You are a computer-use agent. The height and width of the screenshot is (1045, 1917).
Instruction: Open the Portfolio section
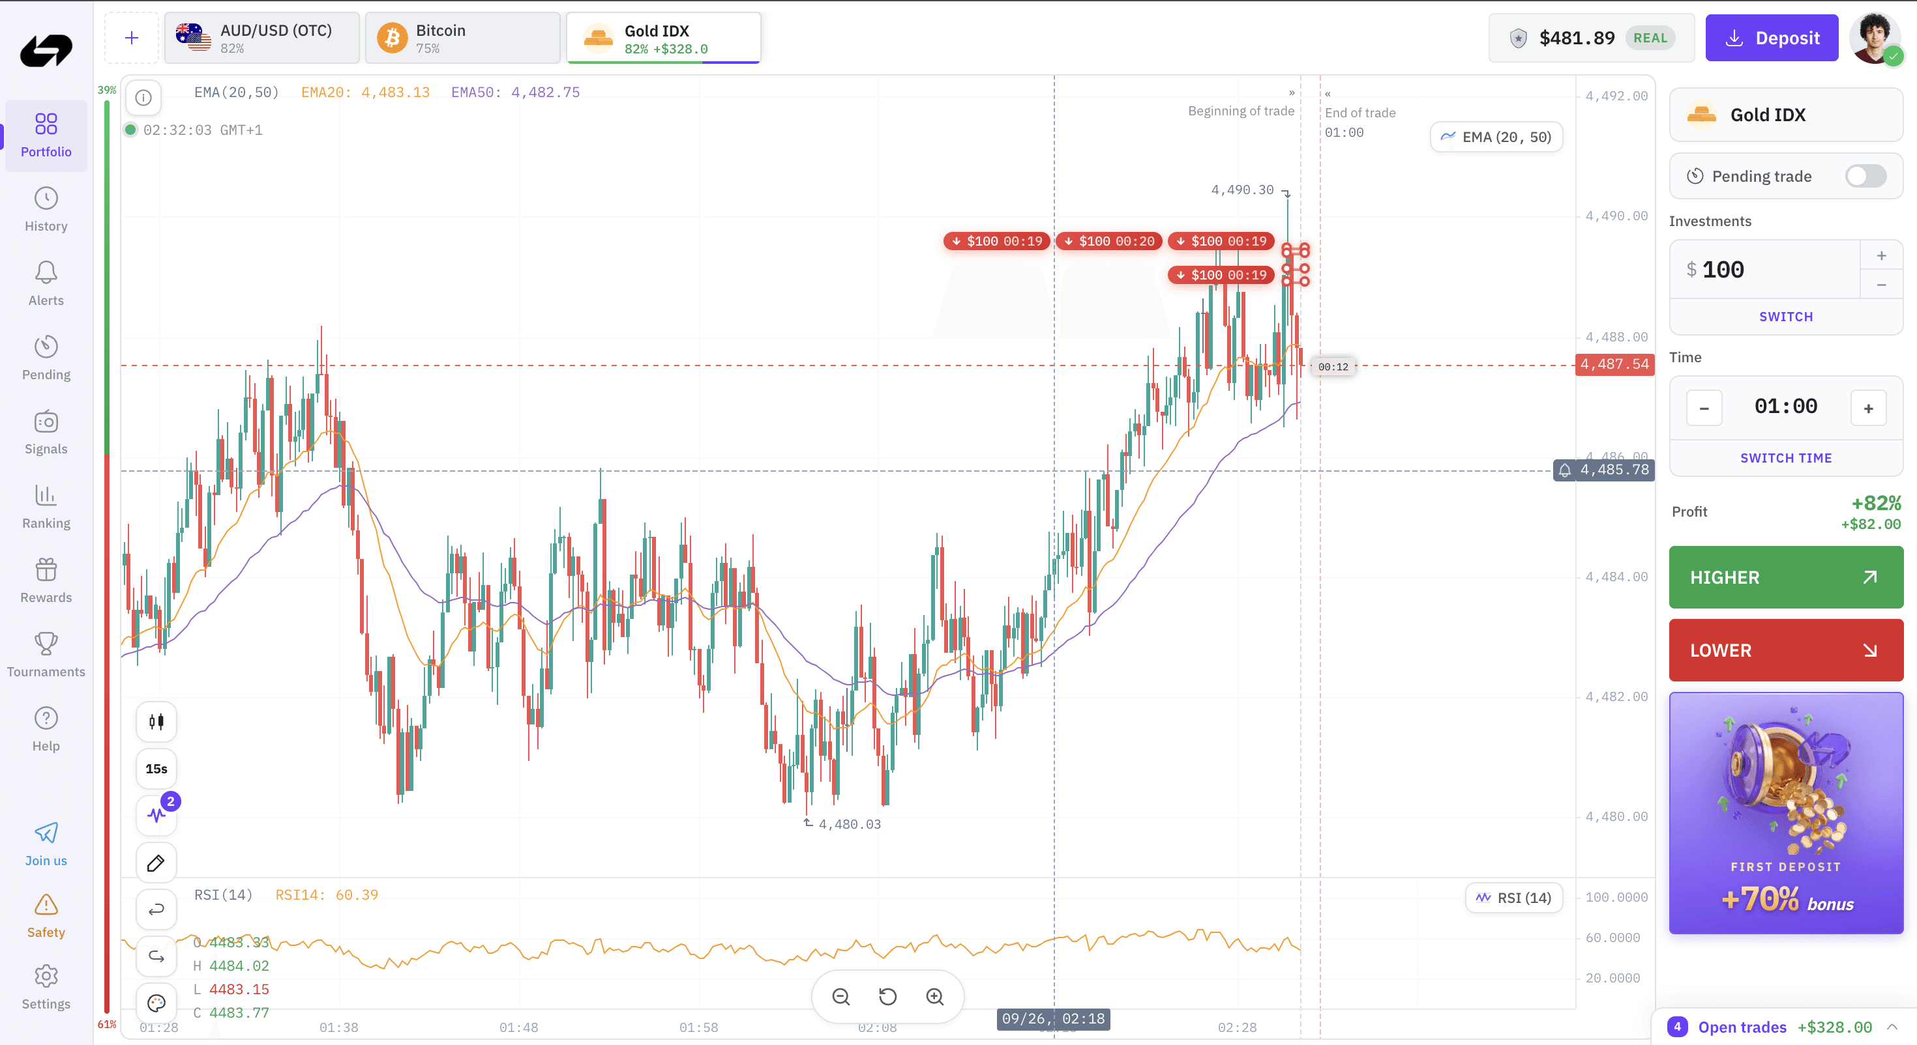click(x=46, y=136)
